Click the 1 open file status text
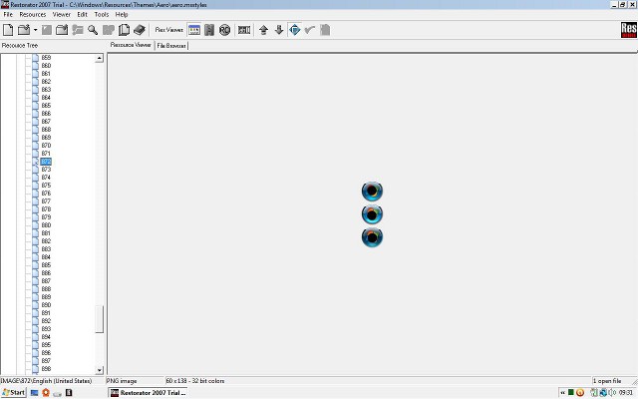The width and height of the screenshot is (638, 399). (x=607, y=381)
